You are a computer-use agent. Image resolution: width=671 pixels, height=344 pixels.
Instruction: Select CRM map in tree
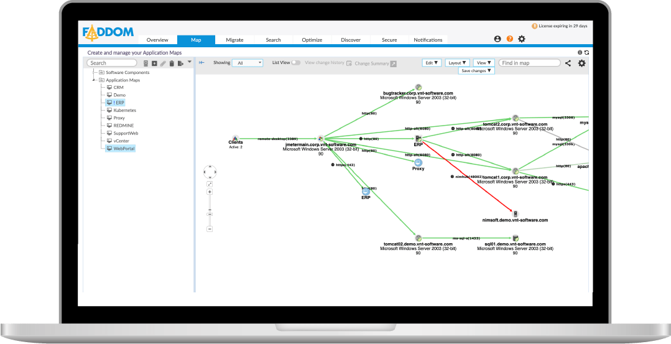(x=119, y=87)
